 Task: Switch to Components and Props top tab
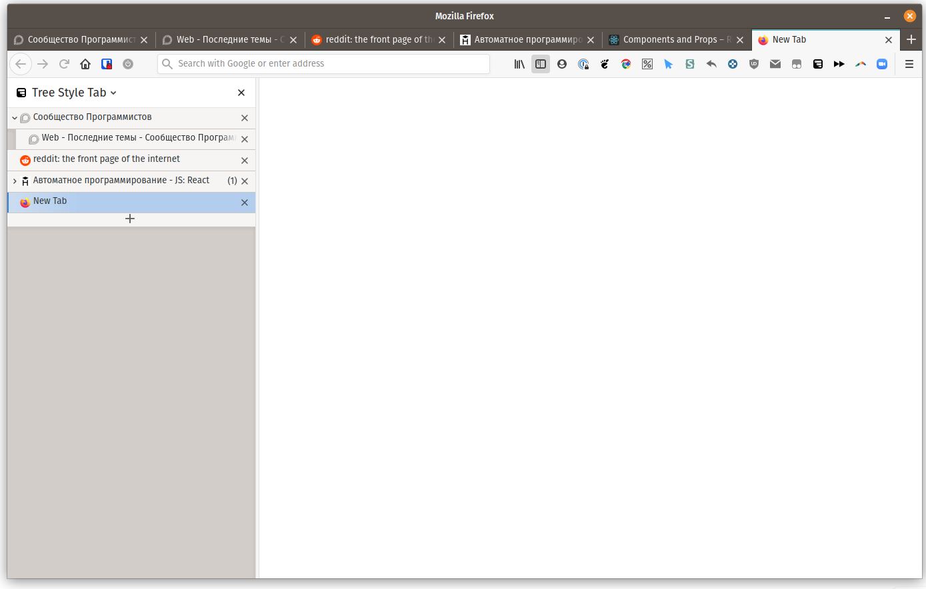coord(677,40)
